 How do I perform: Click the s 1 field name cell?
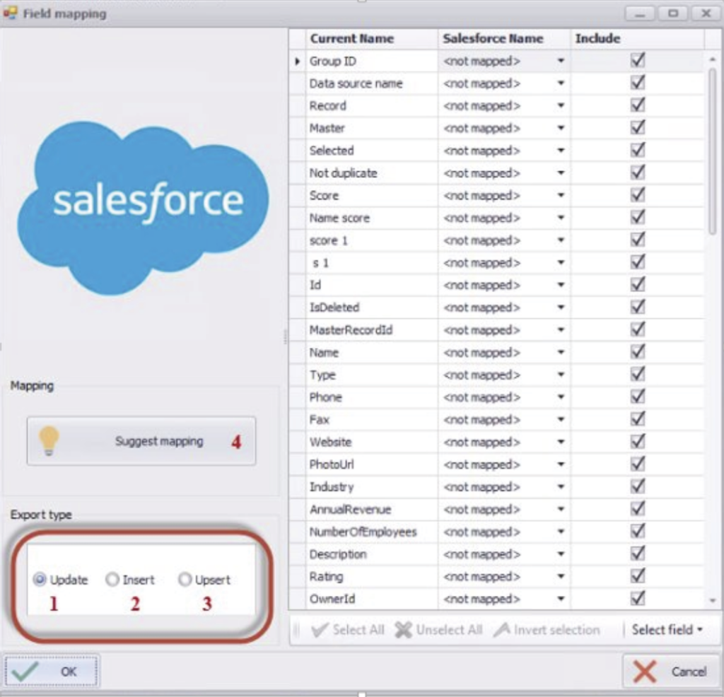pyautogui.click(x=372, y=263)
